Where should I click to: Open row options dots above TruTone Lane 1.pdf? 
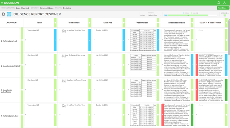click(x=20, y=28)
